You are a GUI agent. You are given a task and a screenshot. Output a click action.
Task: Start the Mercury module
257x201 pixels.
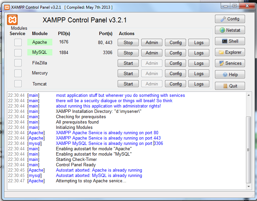tap(128, 73)
